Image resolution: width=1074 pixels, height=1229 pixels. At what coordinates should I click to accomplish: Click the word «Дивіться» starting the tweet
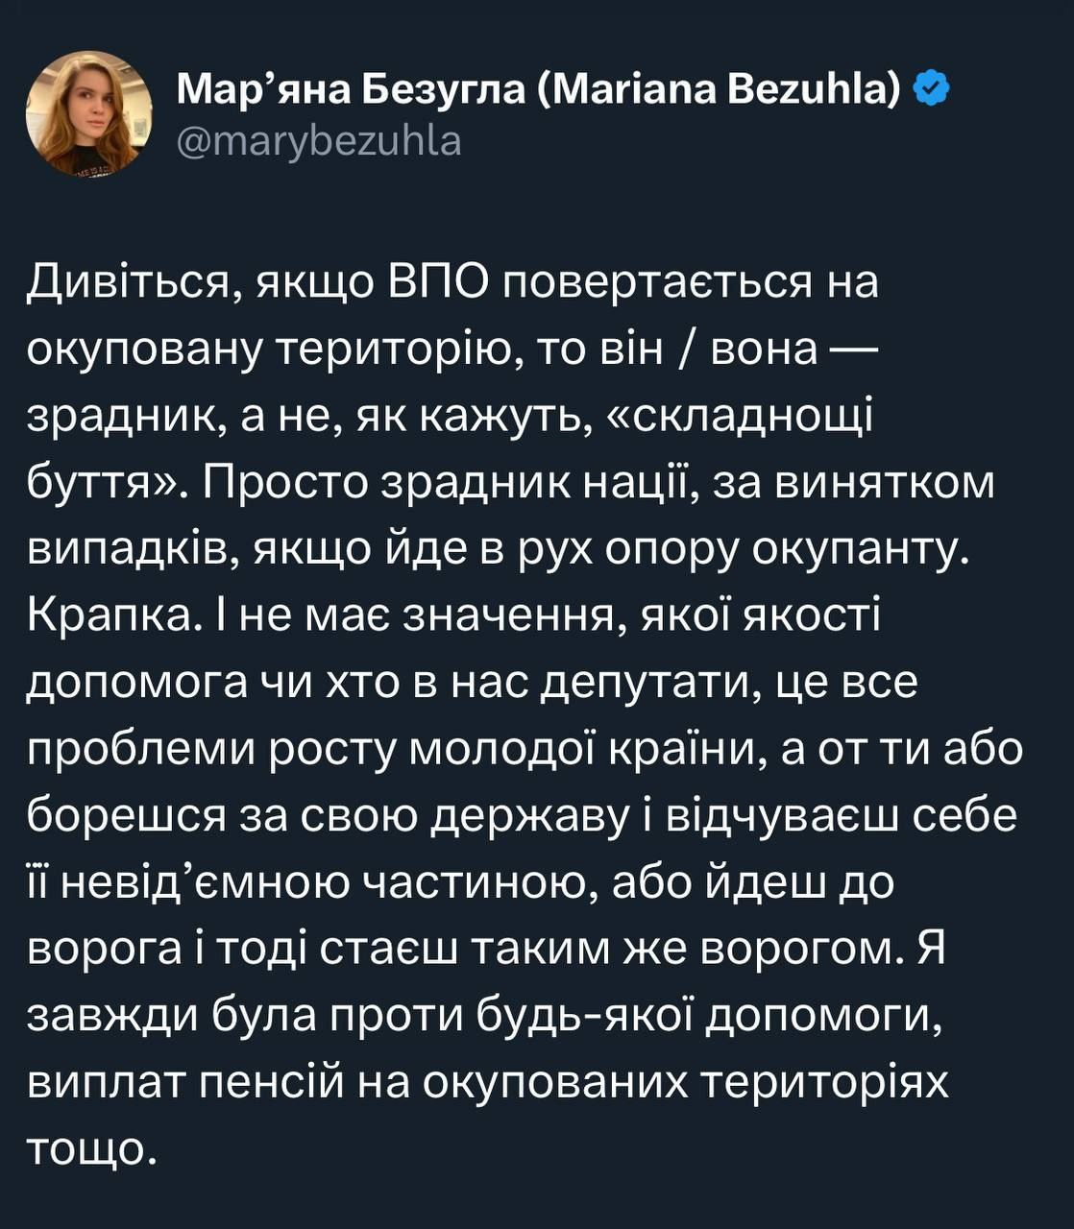click(134, 284)
